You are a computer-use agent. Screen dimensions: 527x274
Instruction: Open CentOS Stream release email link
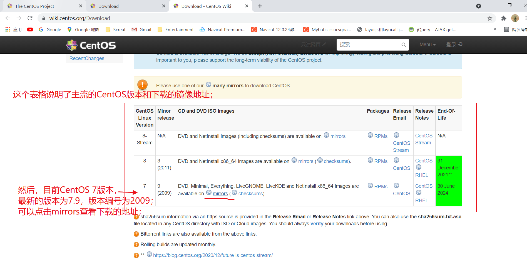401,147
